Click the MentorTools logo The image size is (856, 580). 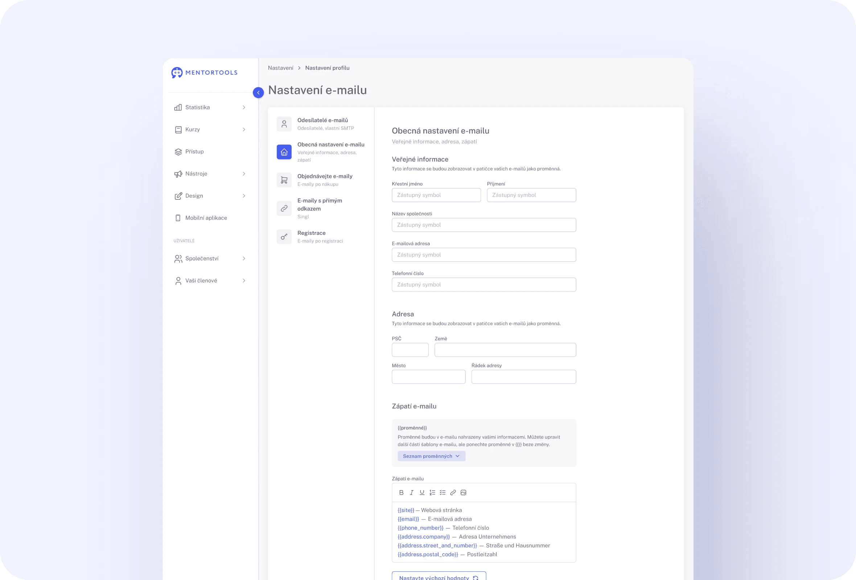tap(205, 72)
